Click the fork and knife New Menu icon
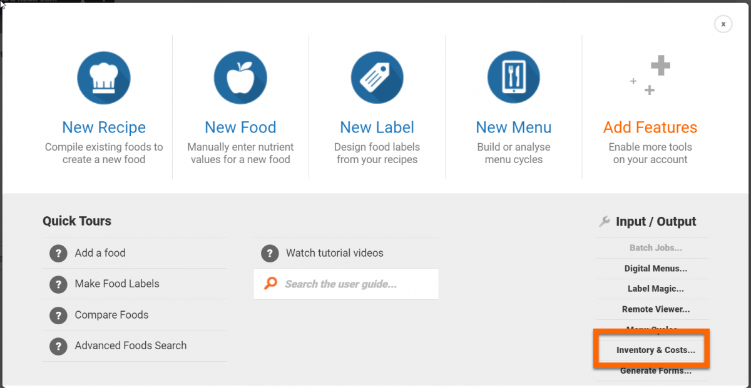The height and width of the screenshot is (388, 751). pos(514,78)
